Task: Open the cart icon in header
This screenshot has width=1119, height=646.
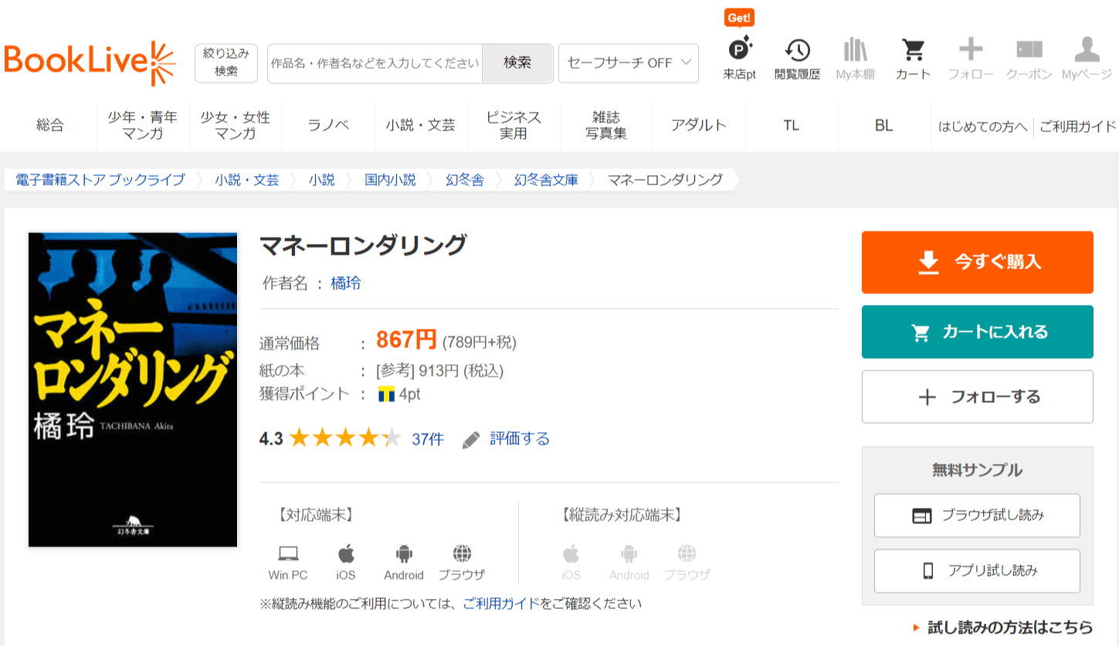Action: tap(913, 52)
